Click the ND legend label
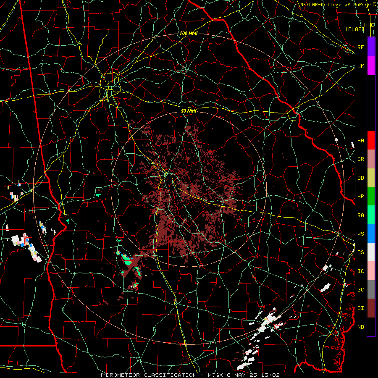 point(360,327)
